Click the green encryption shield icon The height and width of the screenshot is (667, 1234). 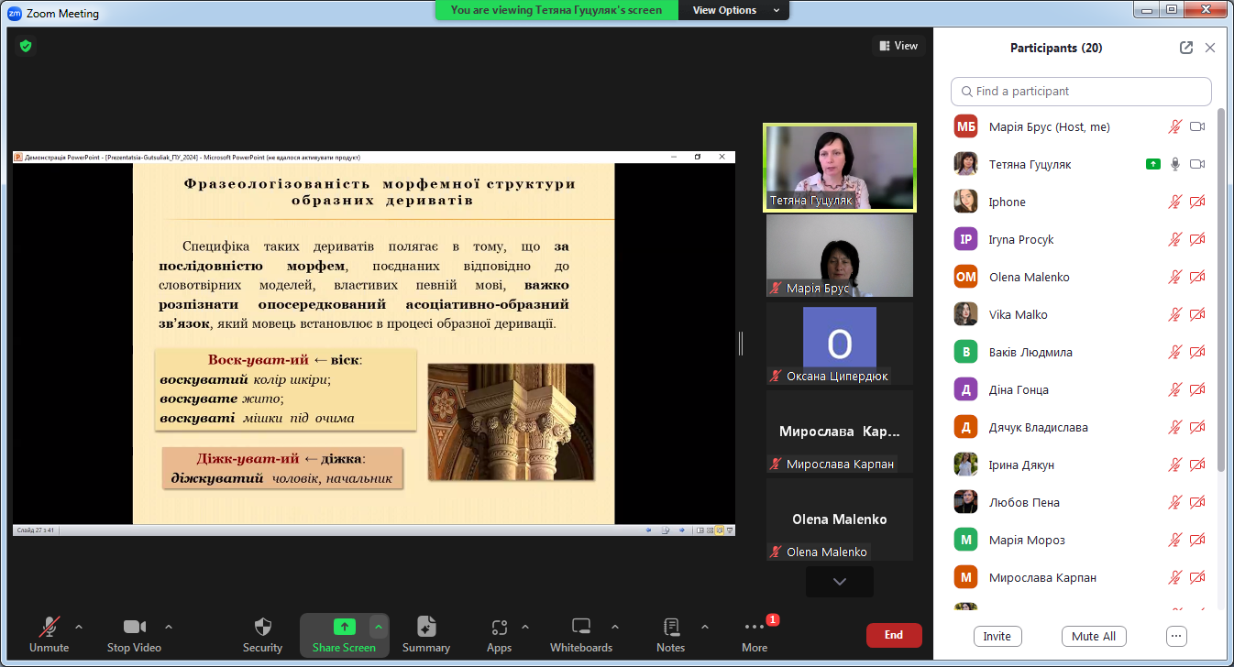26,45
